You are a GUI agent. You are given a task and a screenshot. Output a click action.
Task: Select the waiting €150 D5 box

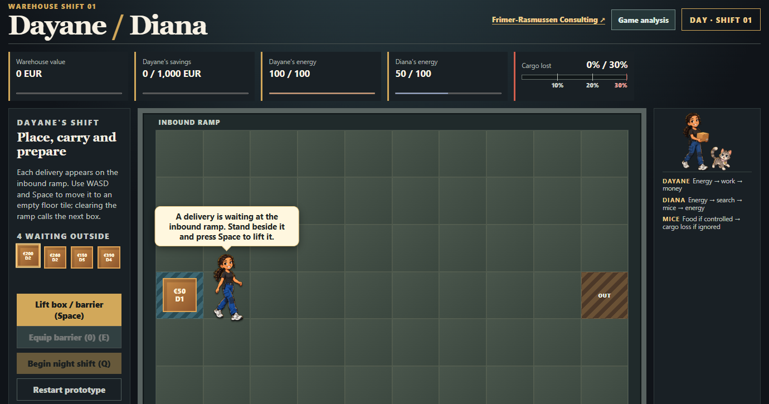[82, 257]
